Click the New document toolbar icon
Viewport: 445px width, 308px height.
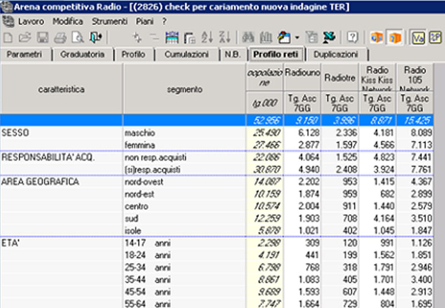[8, 37]
